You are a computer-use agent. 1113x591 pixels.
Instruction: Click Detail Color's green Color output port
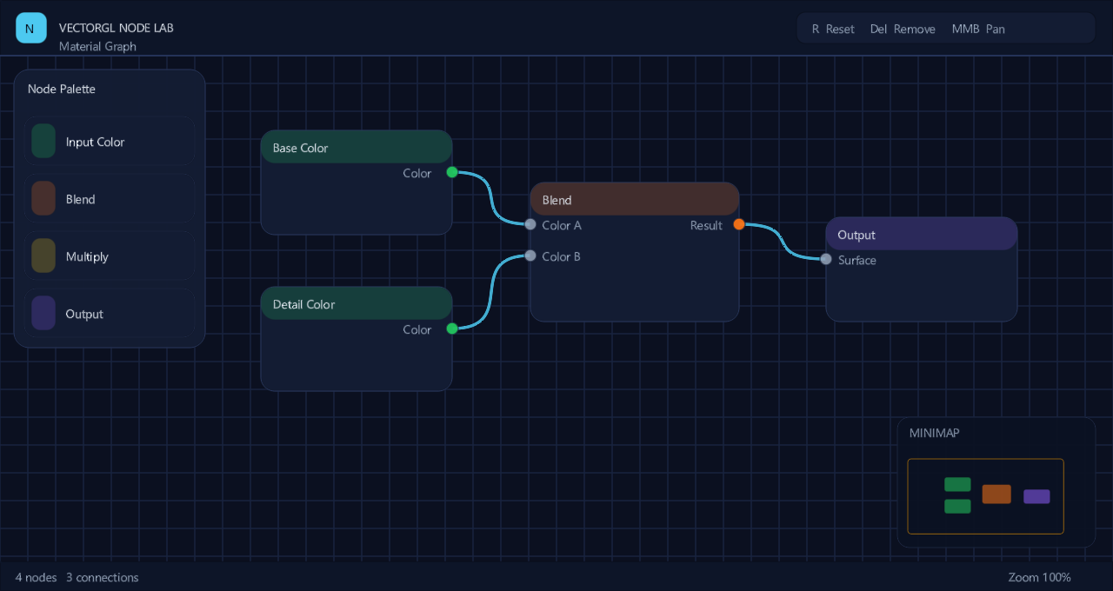(452, 329)
